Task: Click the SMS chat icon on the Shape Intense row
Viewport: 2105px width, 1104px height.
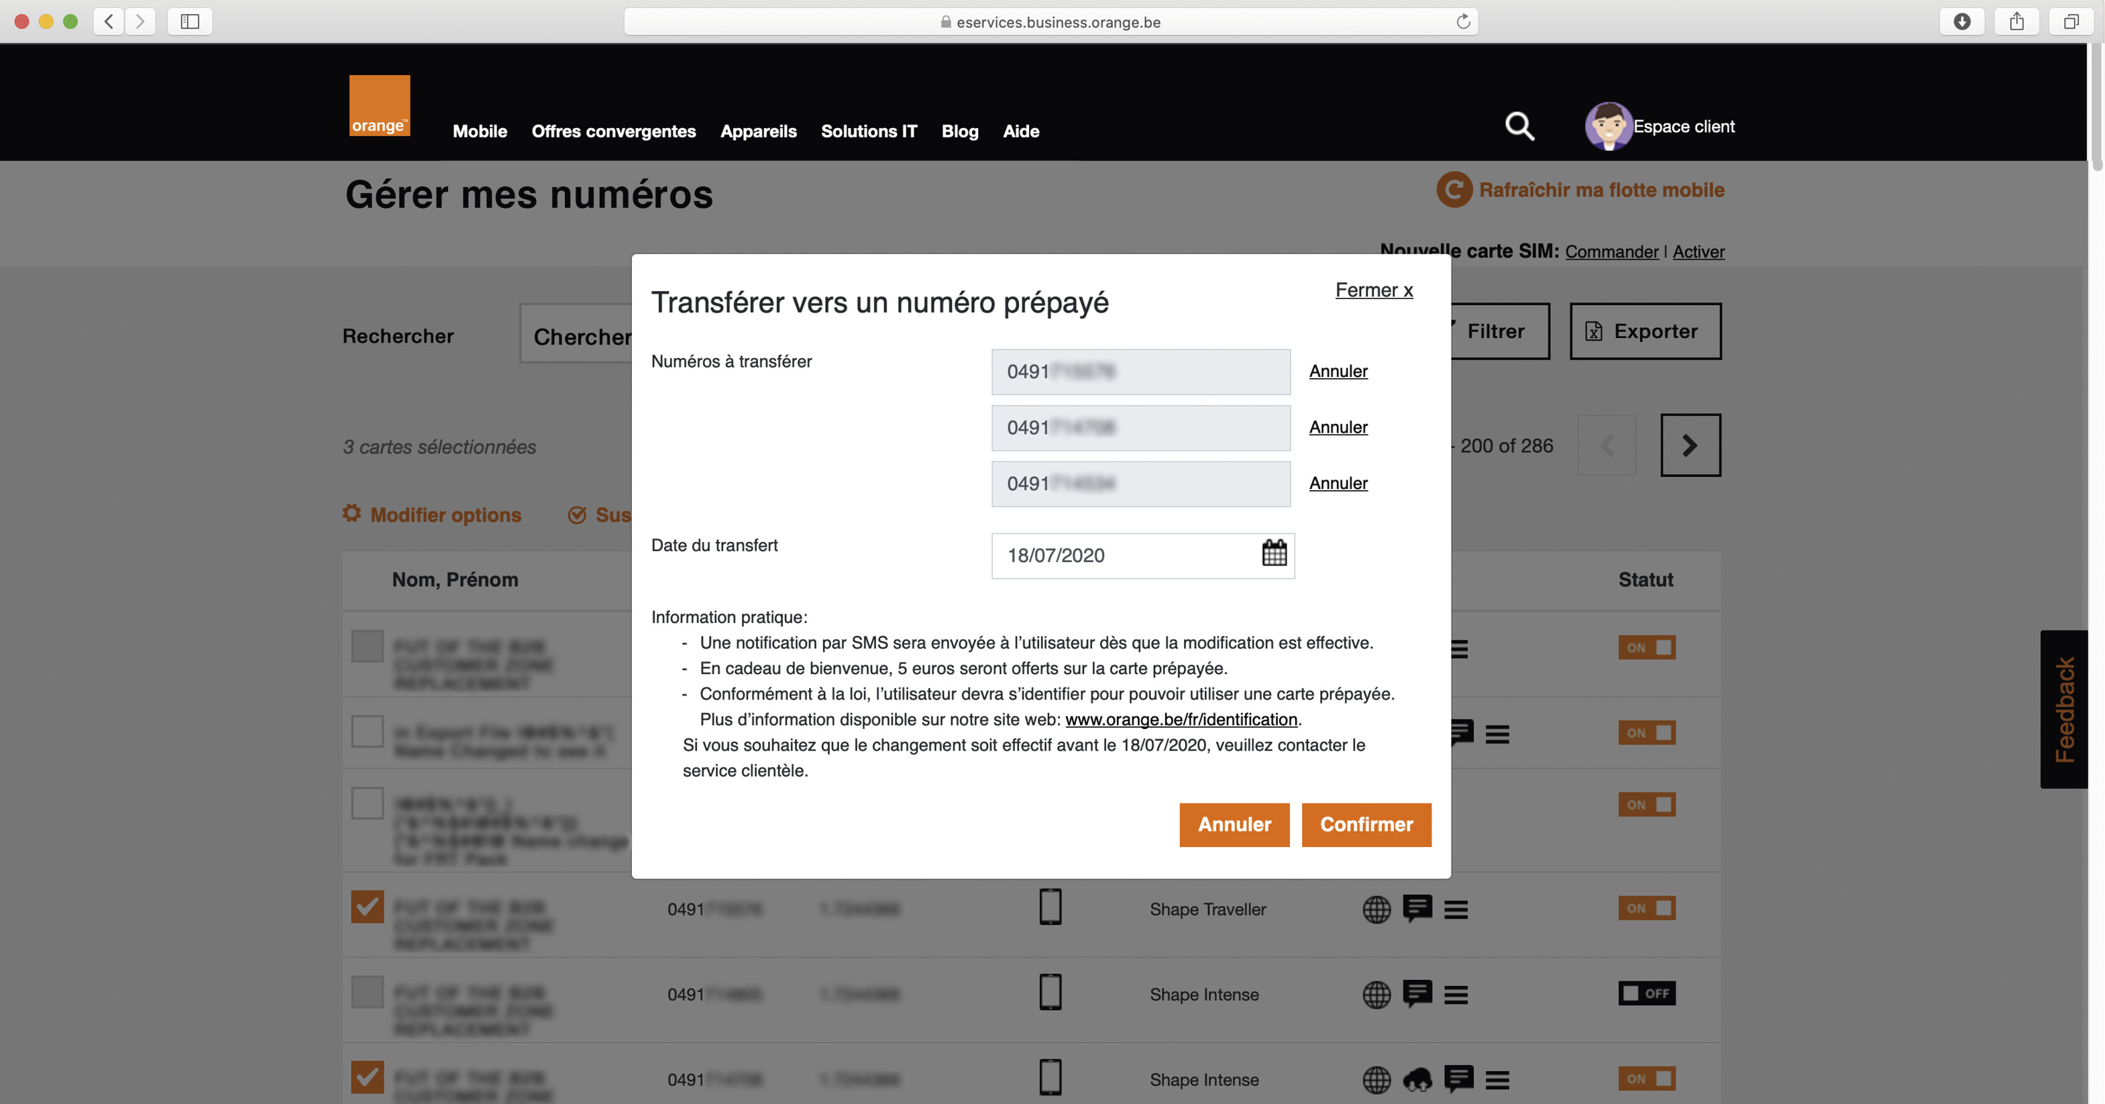Action: pos(1419,995)
